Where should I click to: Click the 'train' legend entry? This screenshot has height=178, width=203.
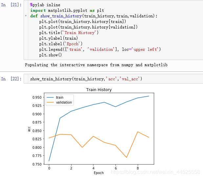pyautogui.click(x=60, y=97)
